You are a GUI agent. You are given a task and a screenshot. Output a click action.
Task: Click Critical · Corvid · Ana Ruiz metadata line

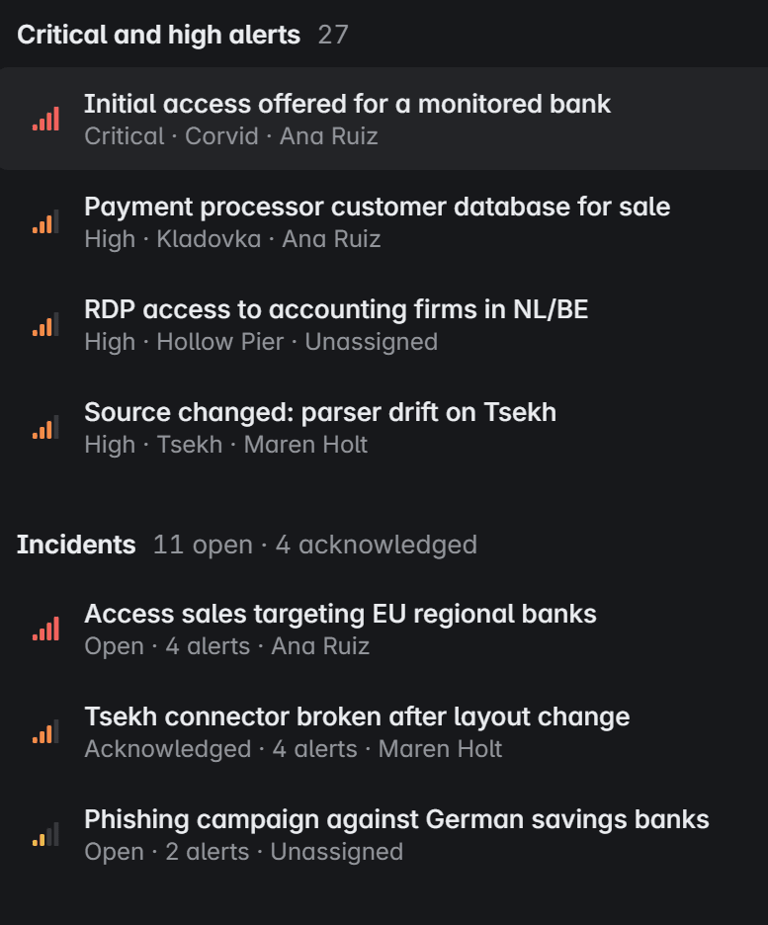pos(231,136)
